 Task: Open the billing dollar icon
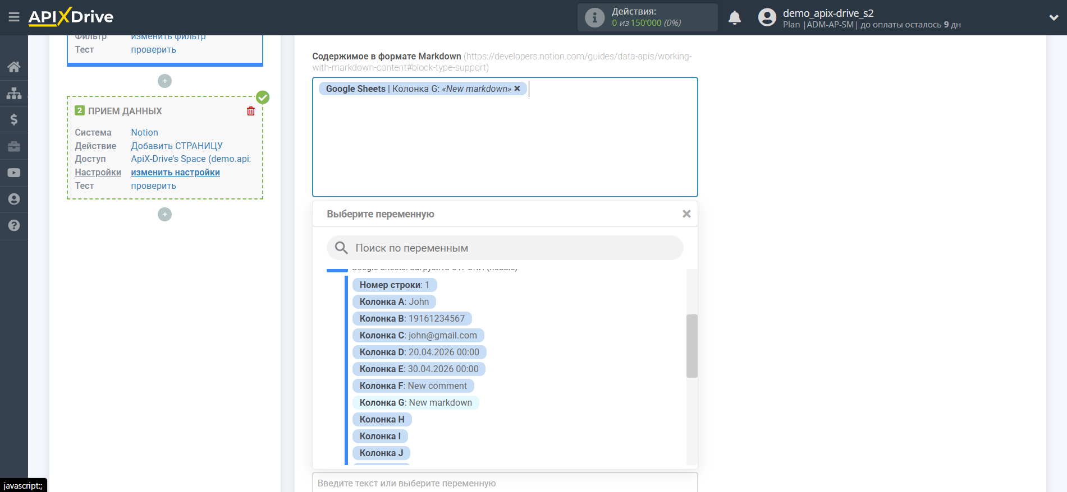[x=14, y=119]
